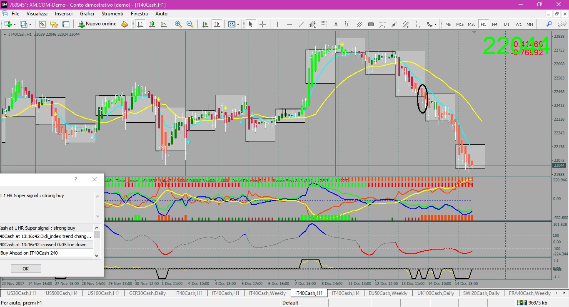Switch timeframe to M15
This screenshot has width=569, height=307.
460,24
